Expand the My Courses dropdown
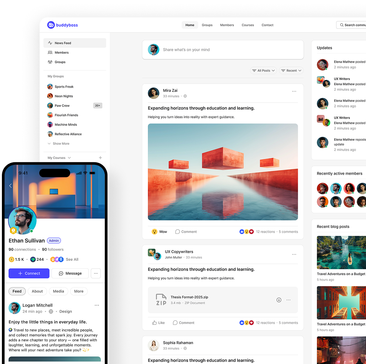This screenshot has height=364, width=366. 59,158
